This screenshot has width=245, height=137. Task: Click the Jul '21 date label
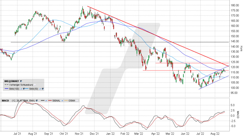(17, 134)
